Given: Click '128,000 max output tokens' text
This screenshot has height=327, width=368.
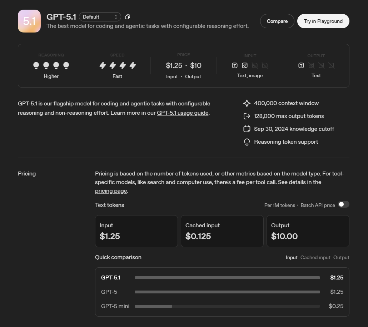Looking at the screenshot, I should [289, 116].
